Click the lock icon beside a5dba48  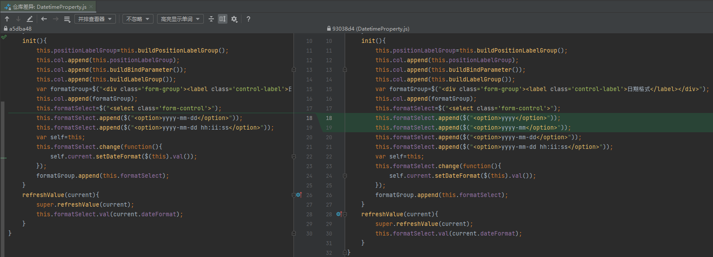pos(5,28)
